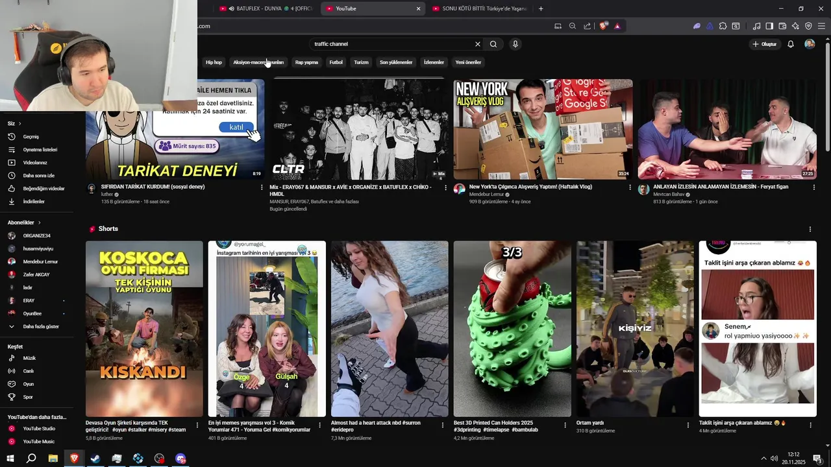Select the Futbol filter chip
Screen dimensions: 831x467
336,62
